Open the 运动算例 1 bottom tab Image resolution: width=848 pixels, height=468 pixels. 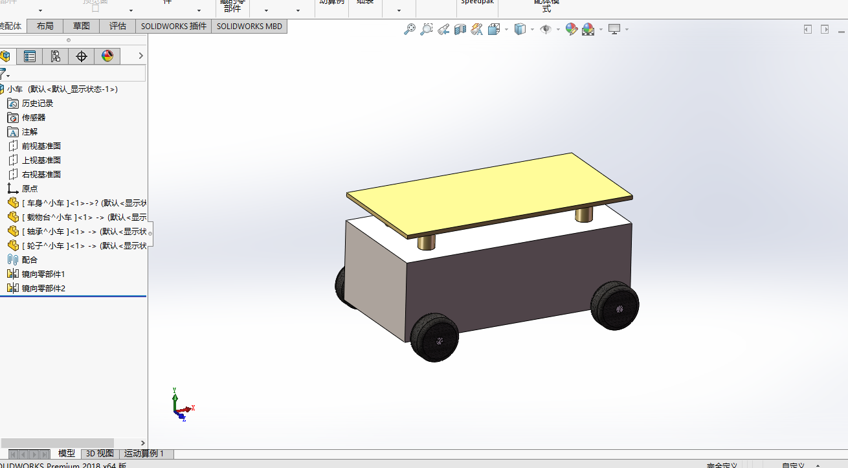(144, 454)
